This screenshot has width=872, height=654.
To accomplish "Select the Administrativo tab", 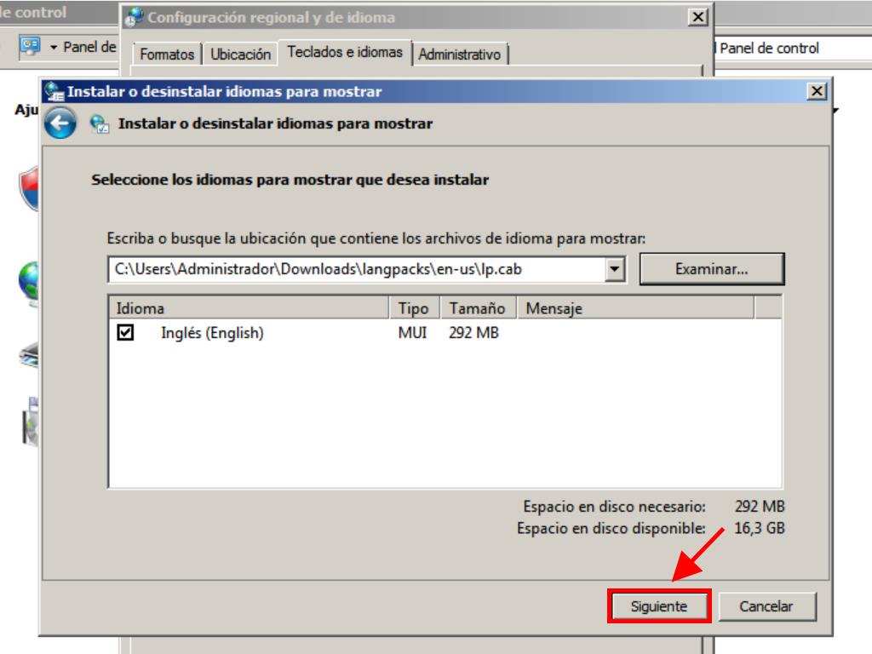I will (460, 54).
